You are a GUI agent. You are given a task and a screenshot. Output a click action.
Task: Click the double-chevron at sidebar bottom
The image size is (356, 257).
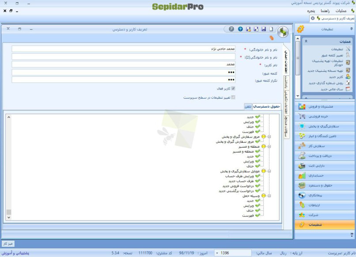click(352, 234)
